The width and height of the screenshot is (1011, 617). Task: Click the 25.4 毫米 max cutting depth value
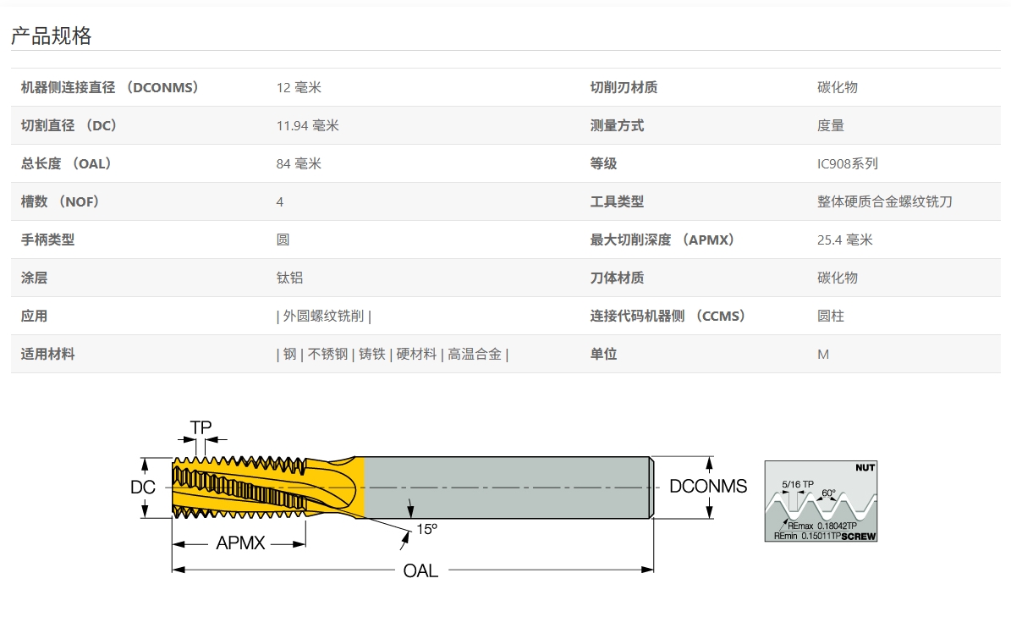coord(844,240)
